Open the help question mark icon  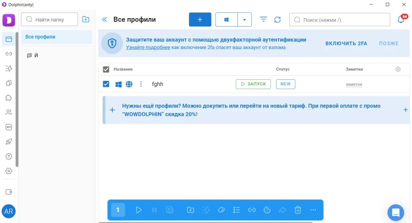point(9,157)
